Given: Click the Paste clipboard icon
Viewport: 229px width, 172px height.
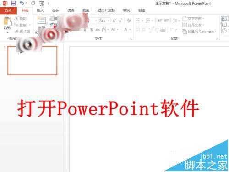Looking at the screenshot, I should point(7,21).
